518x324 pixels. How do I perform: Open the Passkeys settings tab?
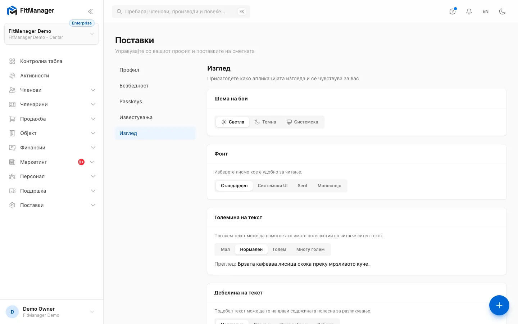[x=155, y=102]
